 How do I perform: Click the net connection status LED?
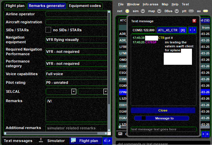click(127, 11)
